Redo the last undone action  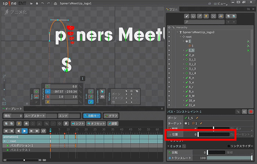pos(48,3)
